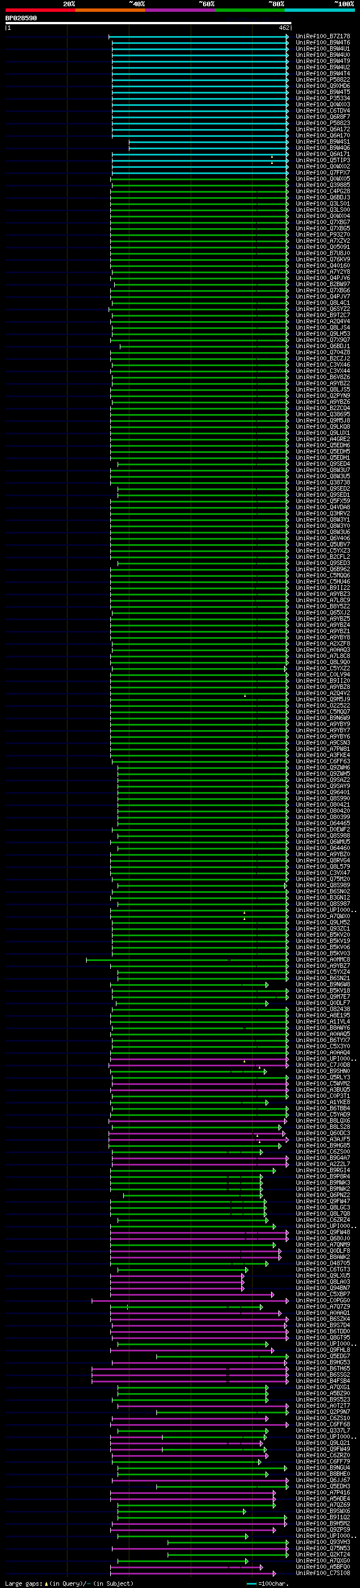Select the UniRef100_A2Z2L7 label
This screenshot has width=360, height=1588.
(x=322, y=1164)
